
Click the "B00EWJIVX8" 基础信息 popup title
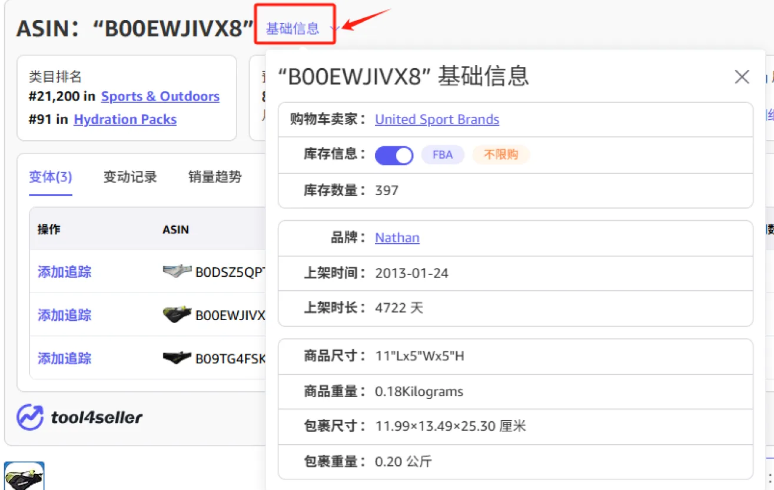(403, 76)
